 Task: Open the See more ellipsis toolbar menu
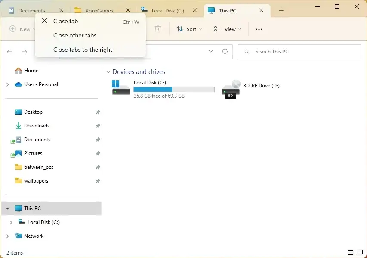coord(259,29)
